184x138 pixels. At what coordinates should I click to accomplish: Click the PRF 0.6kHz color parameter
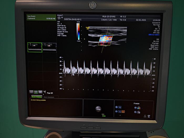[154, 49]
